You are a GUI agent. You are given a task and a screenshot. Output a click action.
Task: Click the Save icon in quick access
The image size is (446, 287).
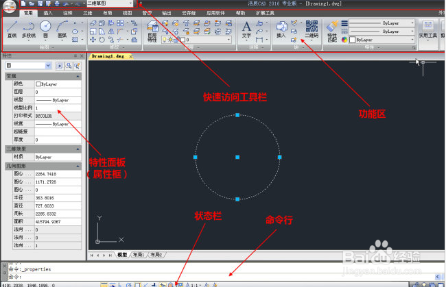40,3
